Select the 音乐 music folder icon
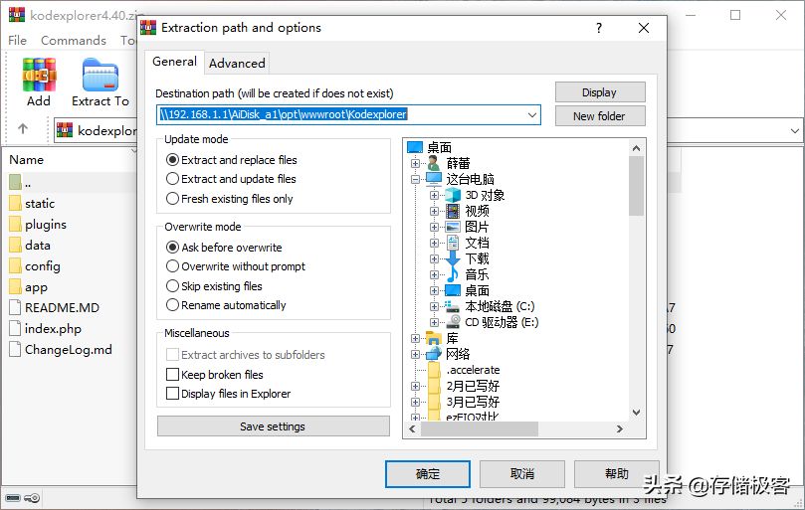The width and height of the screenshot is (805, 510). point(453,274)
